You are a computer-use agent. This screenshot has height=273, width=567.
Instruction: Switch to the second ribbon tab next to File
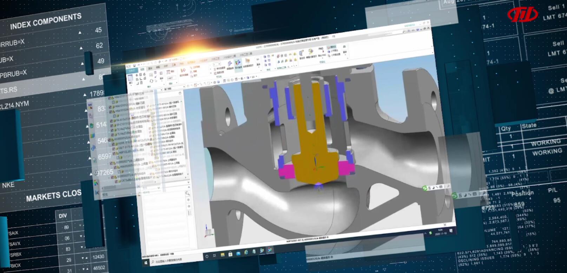click(142, 69)
